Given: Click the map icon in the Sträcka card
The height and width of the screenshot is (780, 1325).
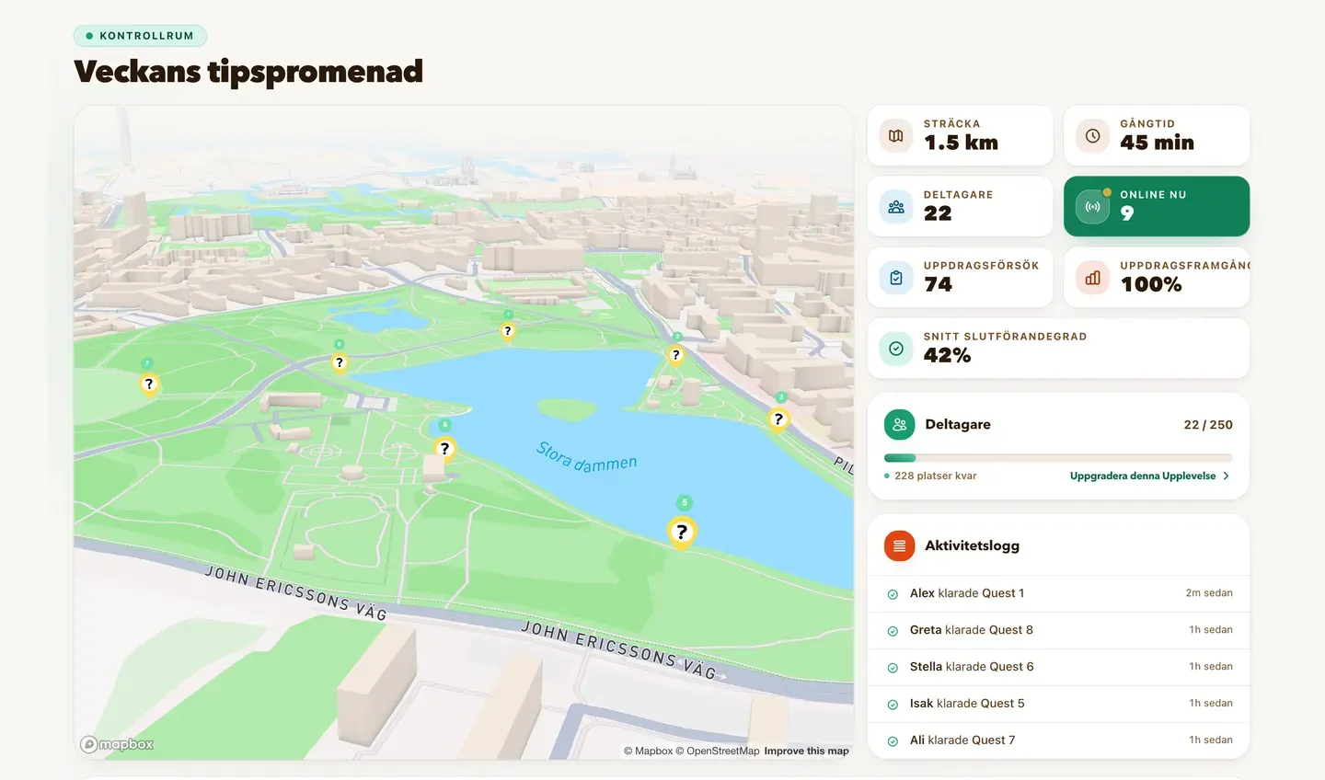Looking at the screenshot, I should click(x=896, y=136).
